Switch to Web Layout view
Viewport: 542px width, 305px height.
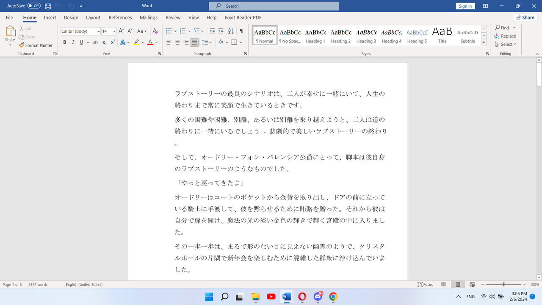pos(472,284)
